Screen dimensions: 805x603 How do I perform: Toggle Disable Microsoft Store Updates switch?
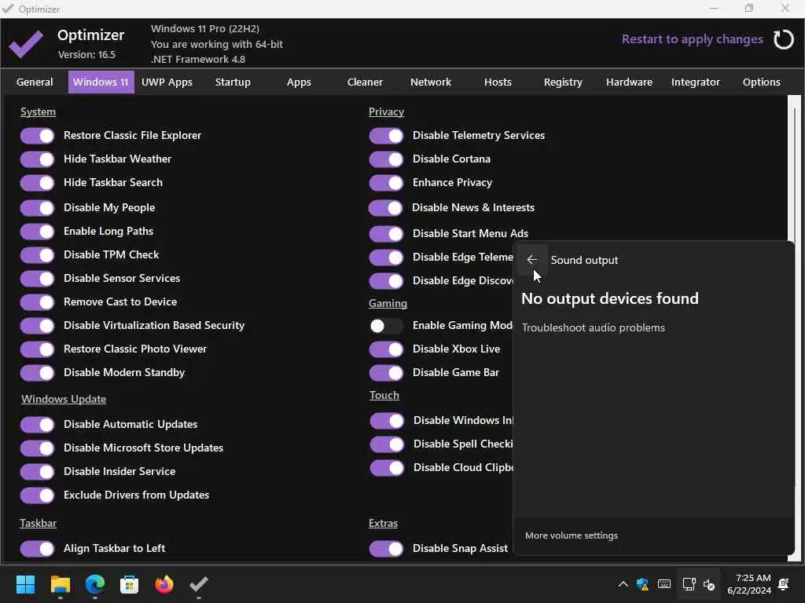(x=37, y=448)
